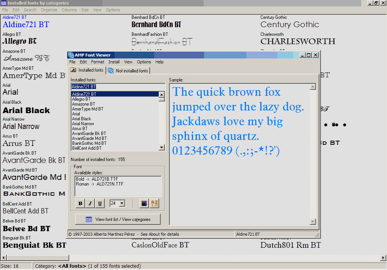This screenshot has height=270, width=387.
Task: Select Arial Black preview in background window
Action: [26, 110]
